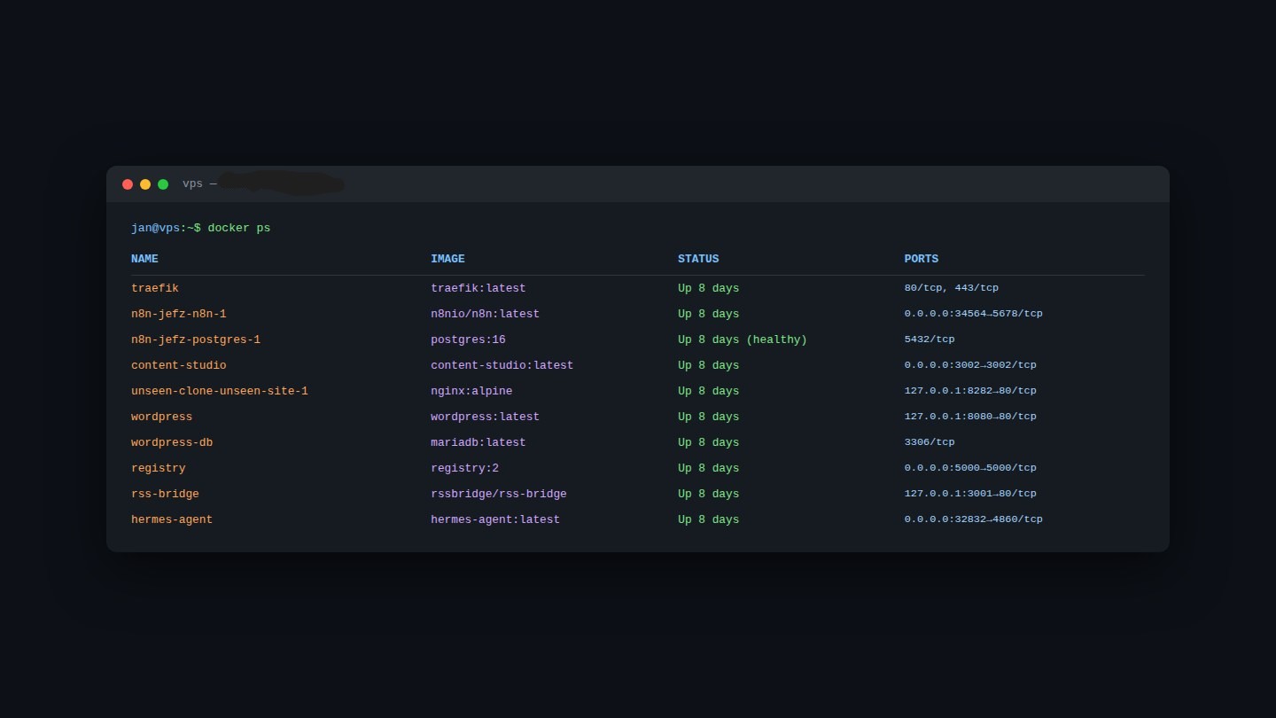Click the hermes-agent row 'Up 8 days' status
The height and width of the screenshot is (718, 1276).
click(709, 519)
